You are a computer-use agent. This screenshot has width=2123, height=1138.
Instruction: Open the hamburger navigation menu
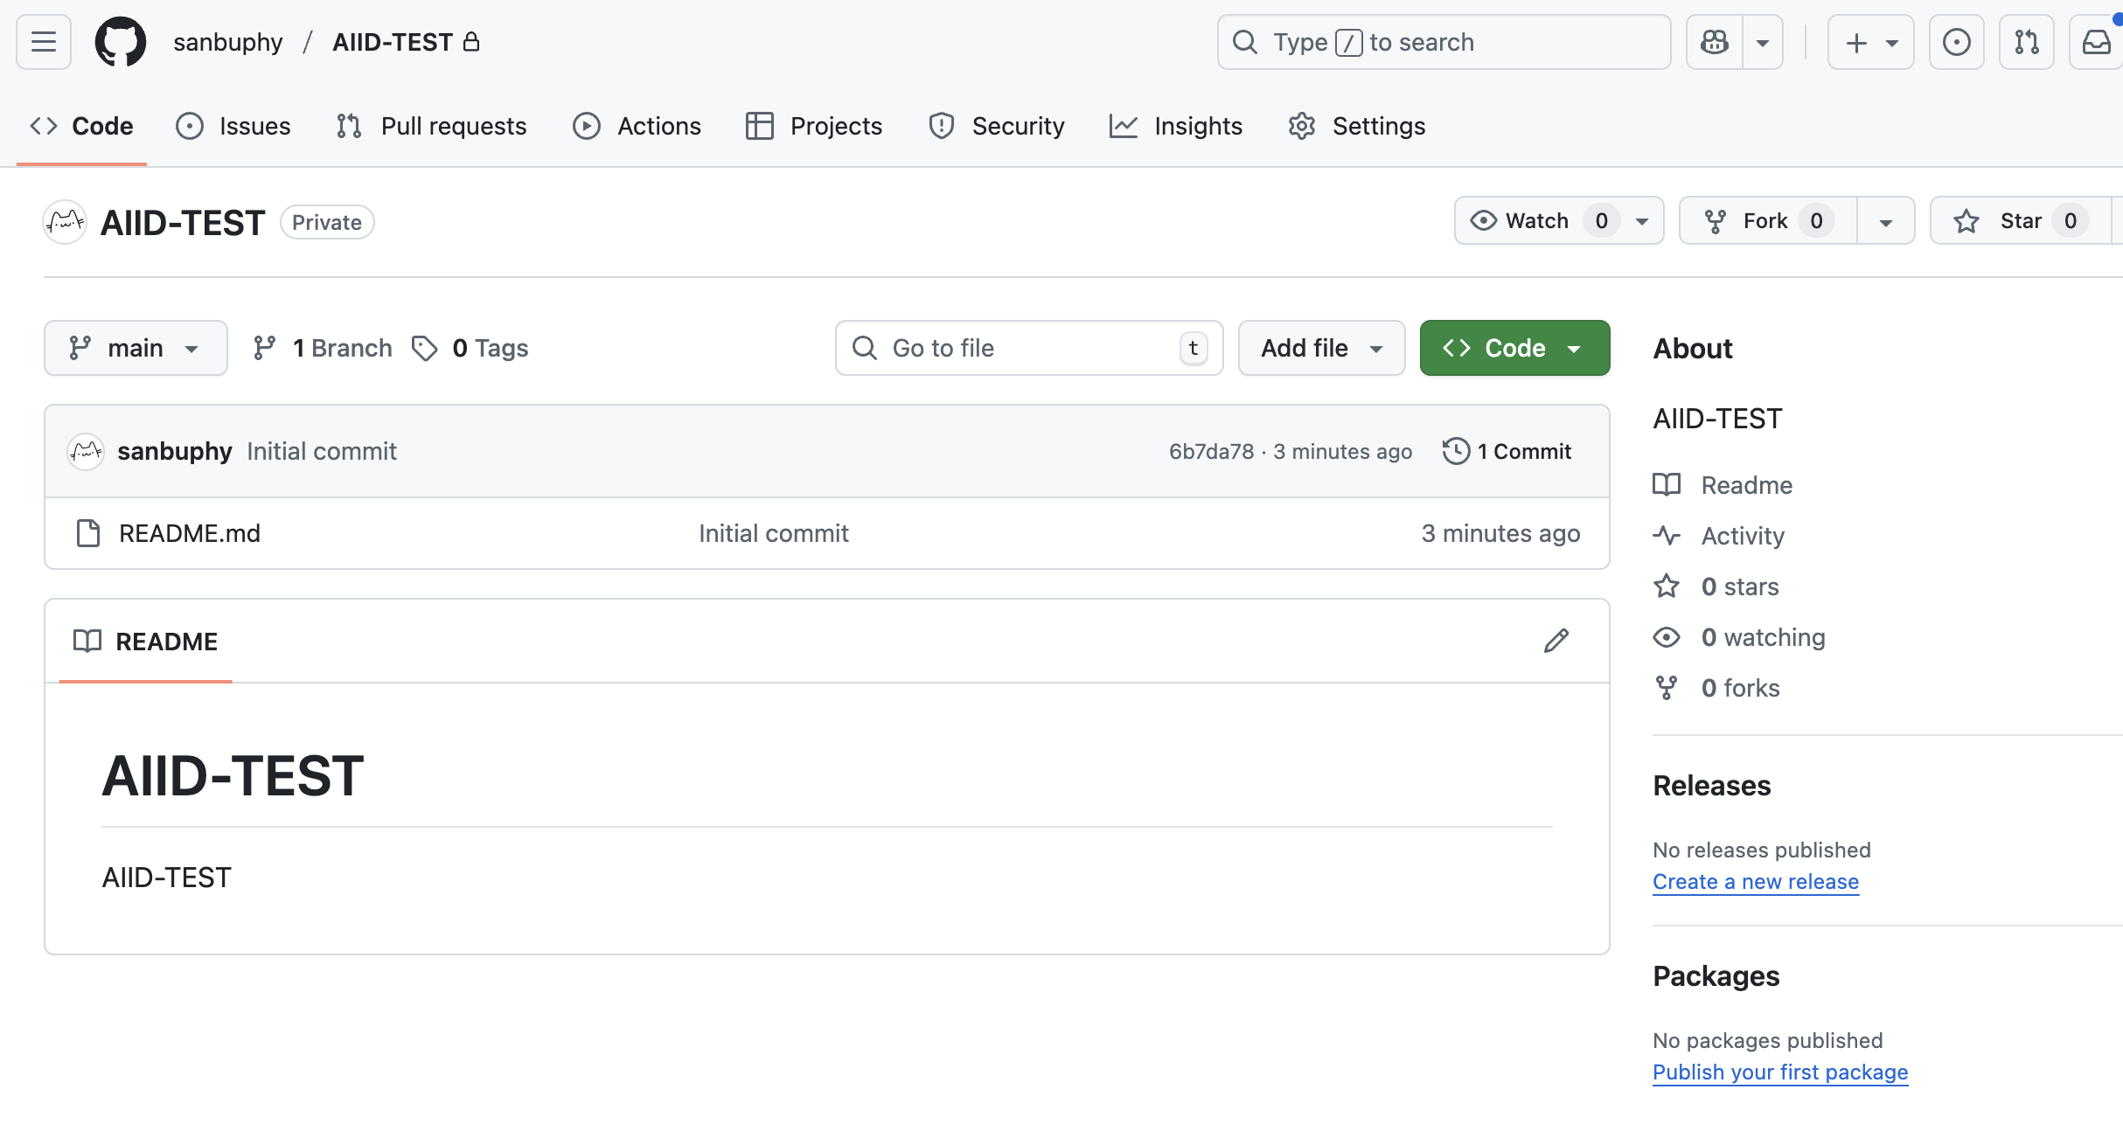point(44,42)
